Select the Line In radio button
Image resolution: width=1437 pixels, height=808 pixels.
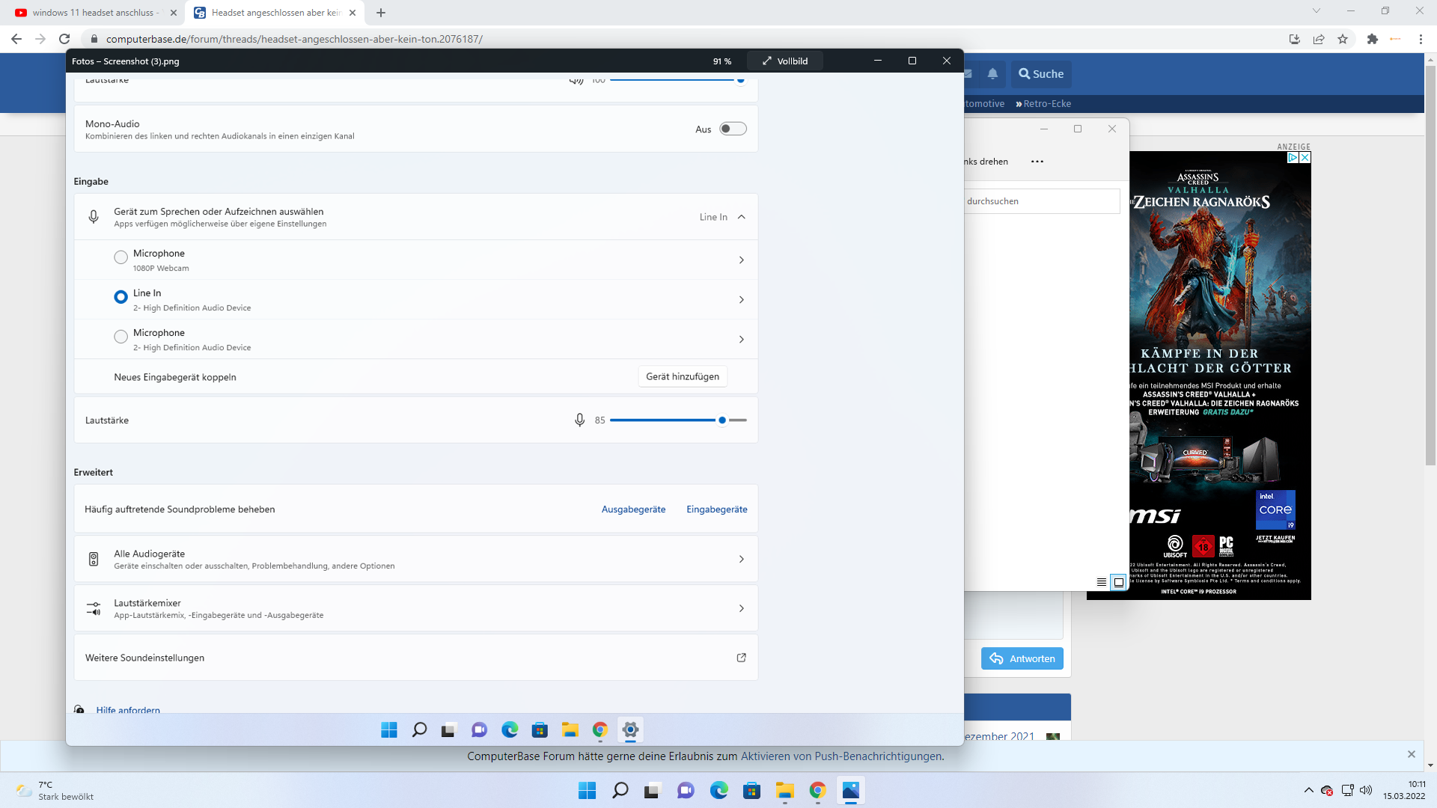point(120,297)
